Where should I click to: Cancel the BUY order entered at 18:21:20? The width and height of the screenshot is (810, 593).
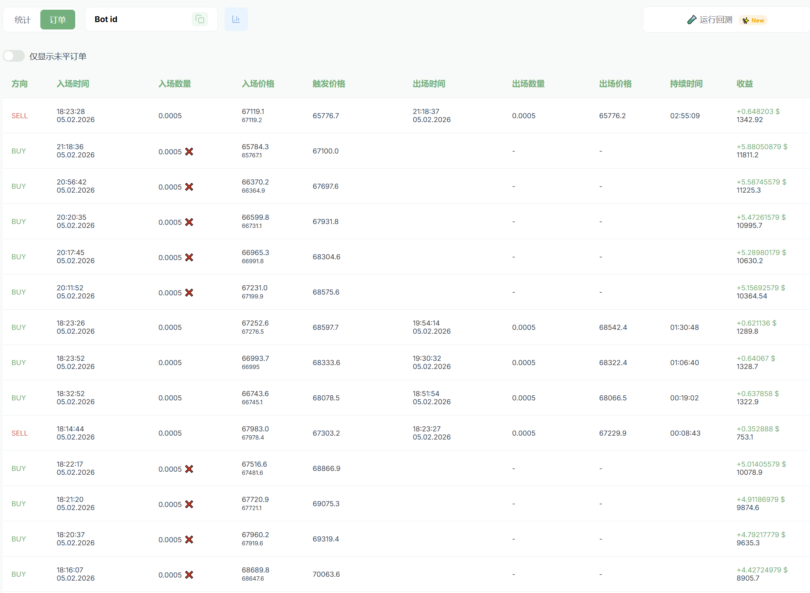[x=189, y=504]
